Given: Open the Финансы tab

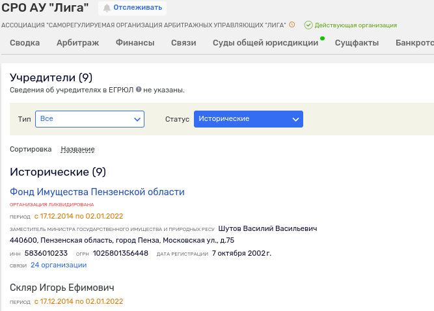Looking at the screenshot, I should tap(135, 42).
